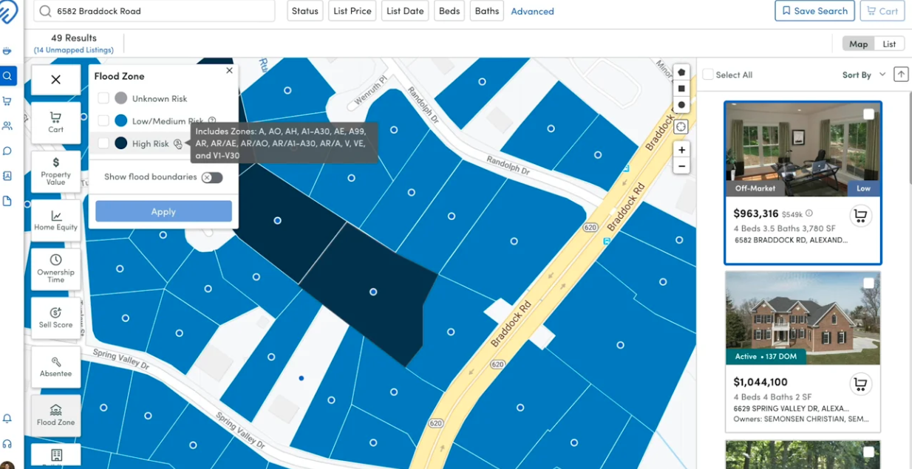
Task: Select the rectangle draw tool on map
Action: tap(681, 89)
